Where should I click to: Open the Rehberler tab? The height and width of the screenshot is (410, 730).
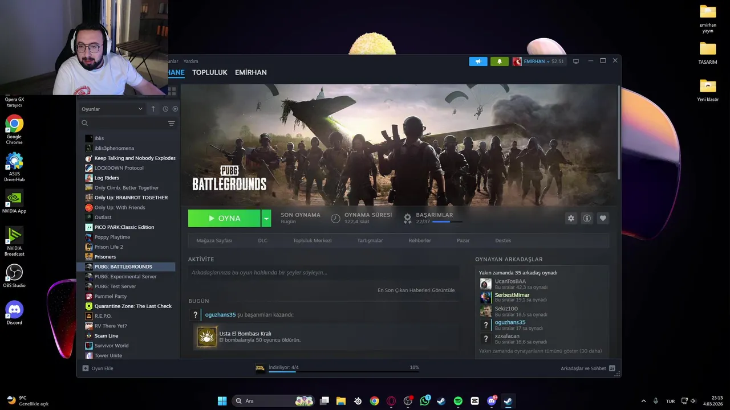(x=420, y=240)
